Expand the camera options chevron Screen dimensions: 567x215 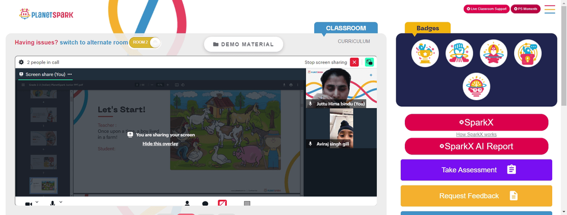37,201
